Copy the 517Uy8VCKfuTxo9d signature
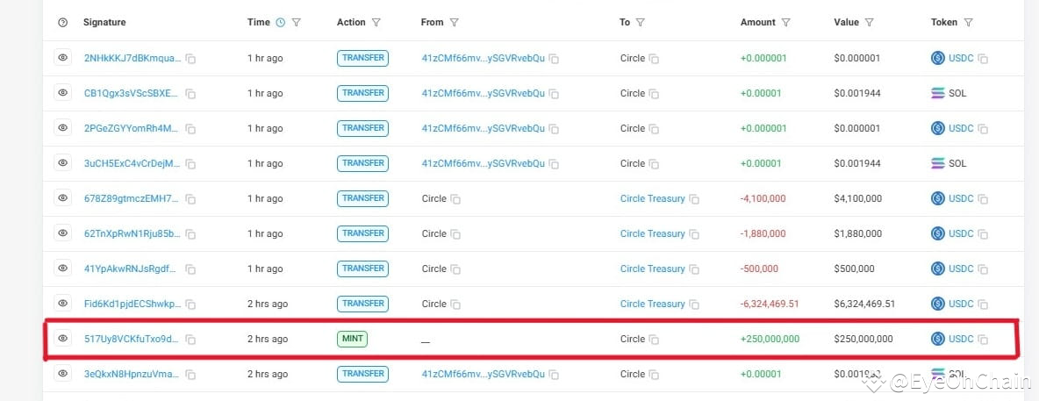This screenshot has height=401, width=1039. click(x=190, y=340)
